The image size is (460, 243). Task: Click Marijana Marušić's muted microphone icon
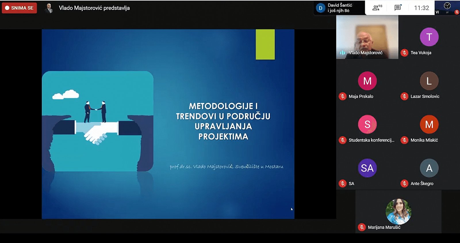362,227
